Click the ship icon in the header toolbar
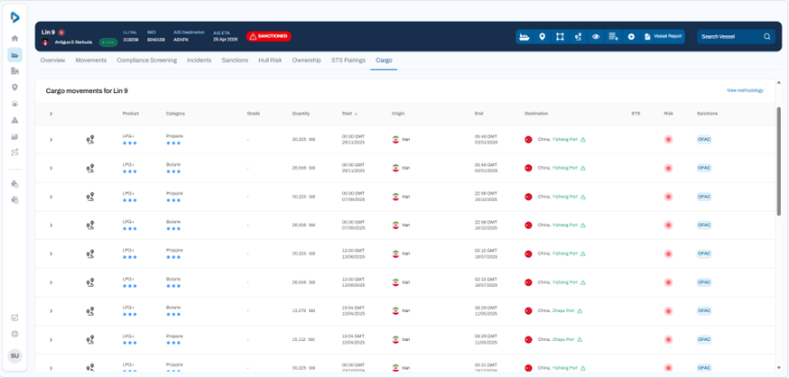Screen dimensions: 789x378 tap(524, 37)
